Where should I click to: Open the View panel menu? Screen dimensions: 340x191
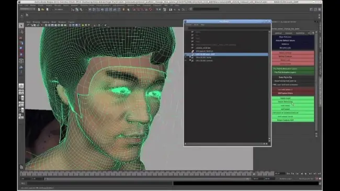[28, 22]
